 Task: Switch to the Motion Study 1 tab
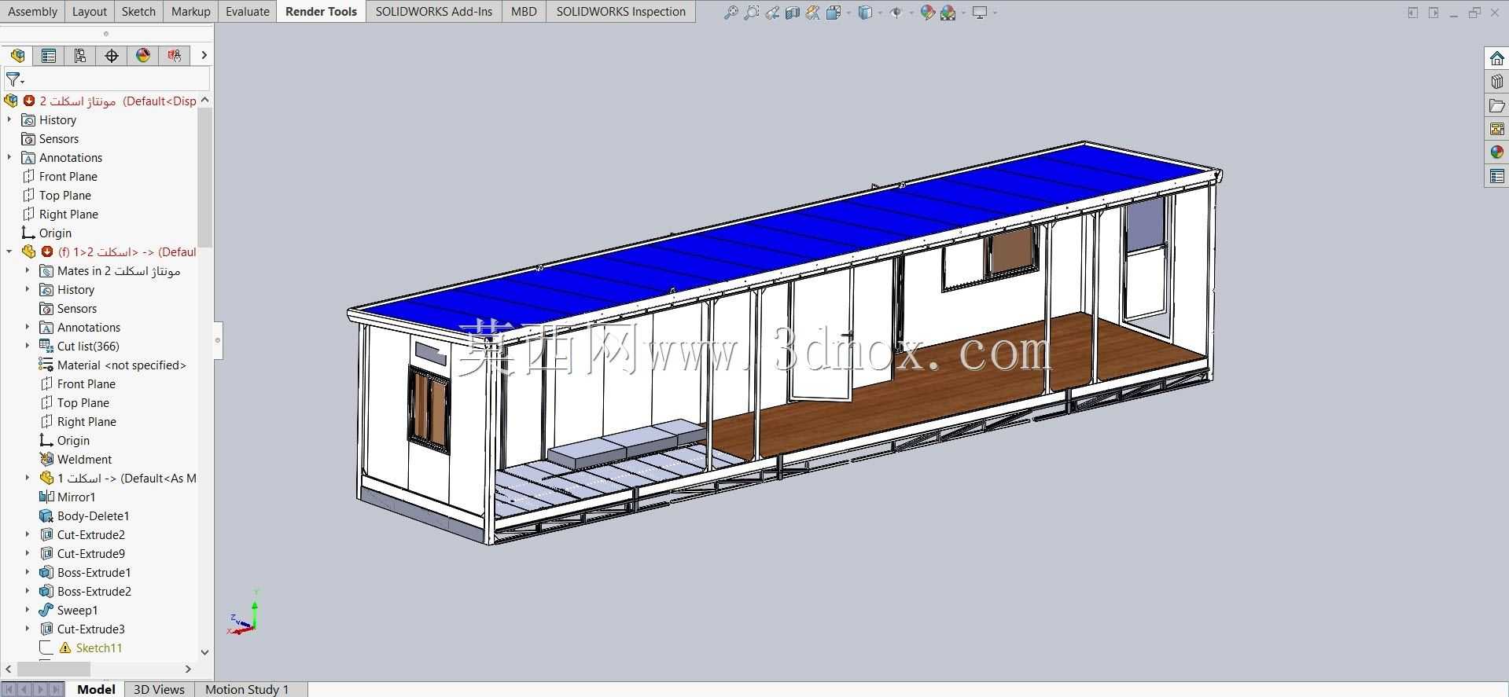click(247, 689)
